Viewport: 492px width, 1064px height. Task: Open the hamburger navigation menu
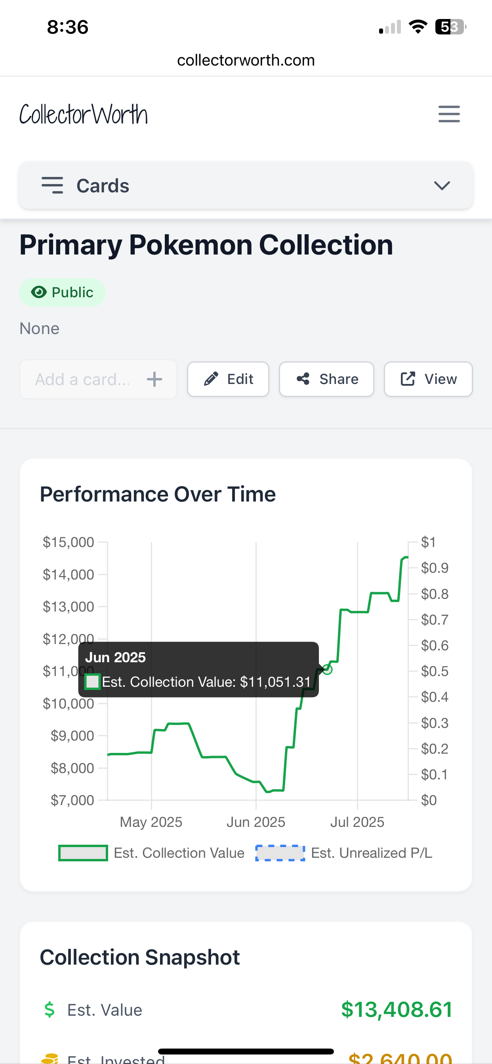click(x=448, y=114)
